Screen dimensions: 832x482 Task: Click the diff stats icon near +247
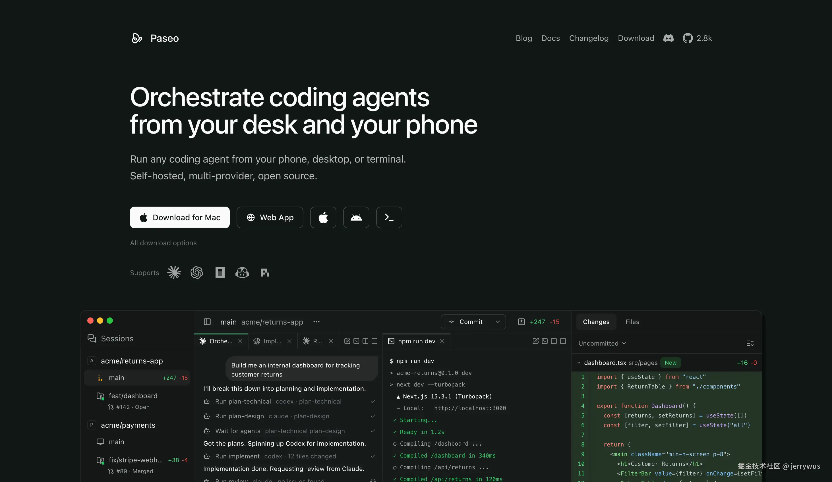pos(521,322)
